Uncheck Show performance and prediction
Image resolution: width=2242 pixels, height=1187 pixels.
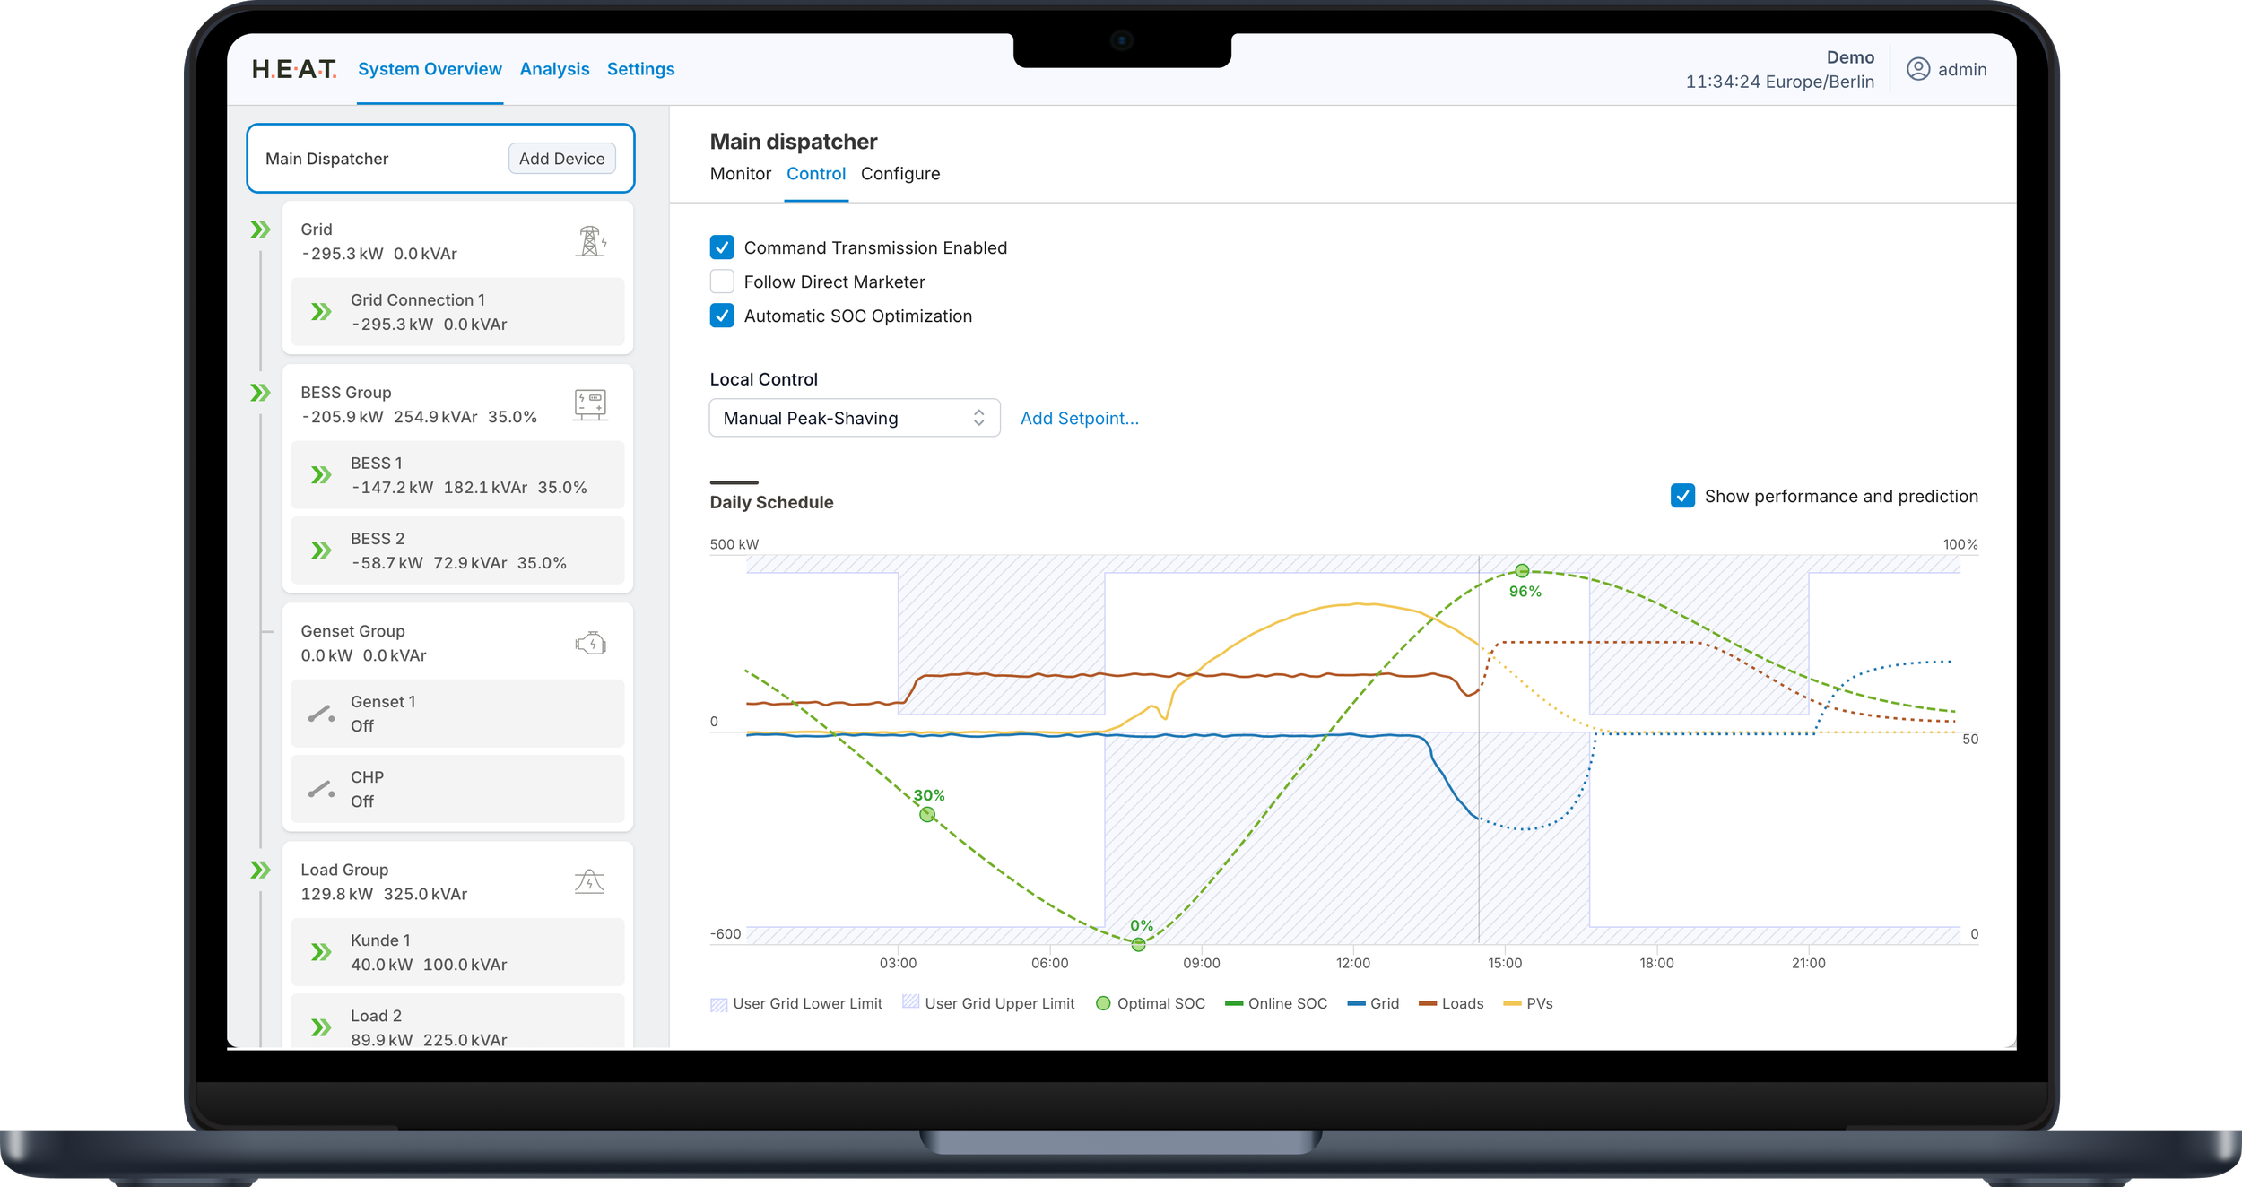coord(1682,496)
